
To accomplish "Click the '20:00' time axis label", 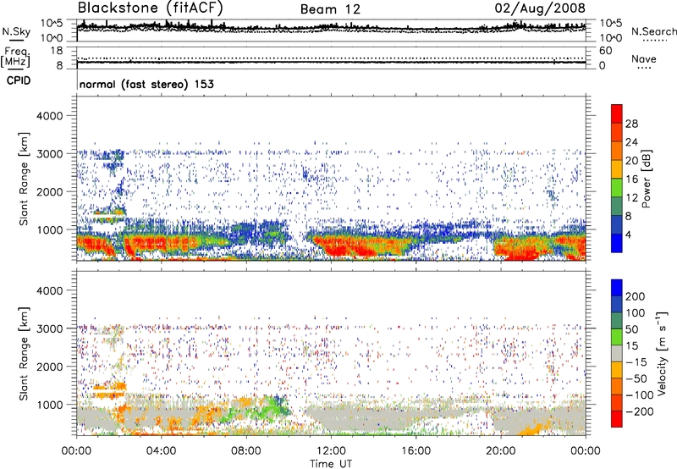I will 501,451.
